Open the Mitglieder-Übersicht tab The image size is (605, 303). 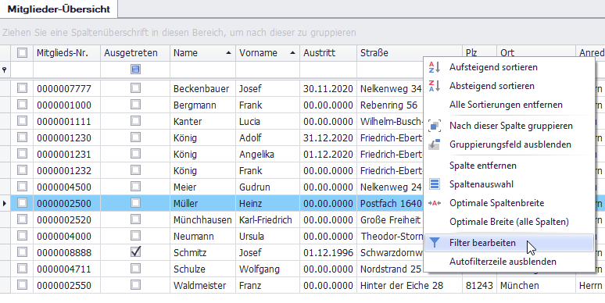[59, 9]
